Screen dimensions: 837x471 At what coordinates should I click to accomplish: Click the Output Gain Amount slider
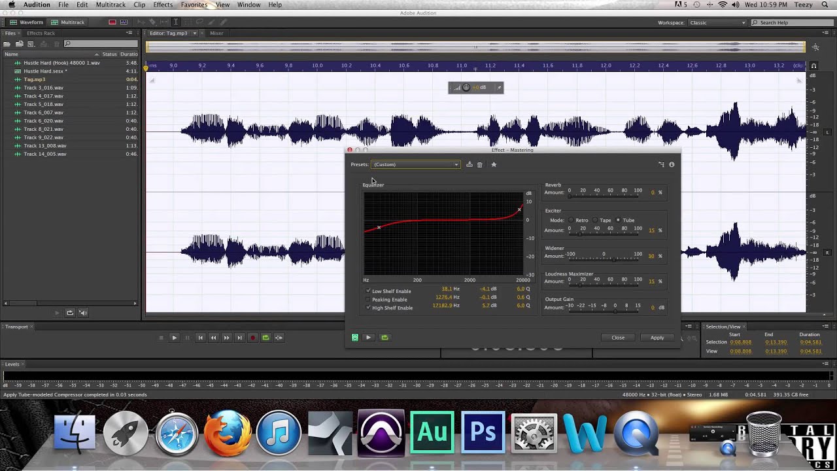coord(605,310)
